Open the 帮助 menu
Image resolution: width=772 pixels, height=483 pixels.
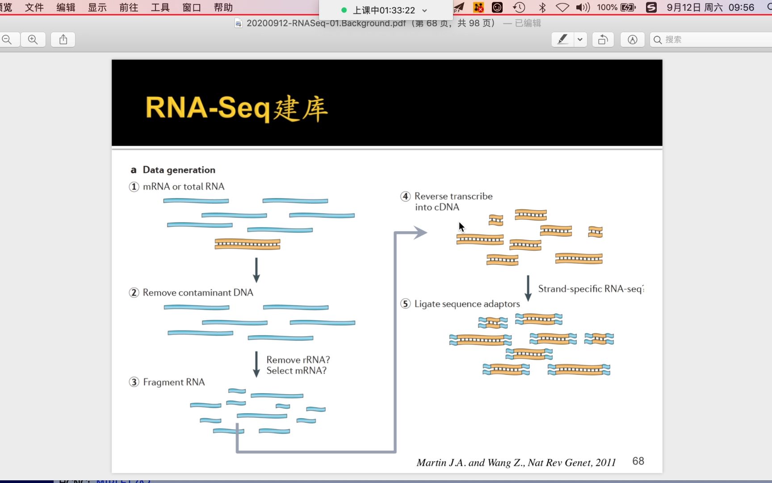(222, 7)
